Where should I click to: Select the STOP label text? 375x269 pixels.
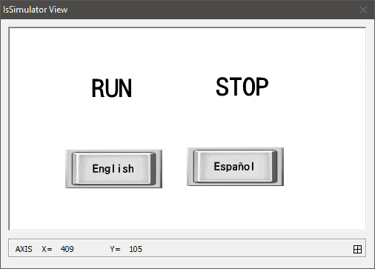242,87
